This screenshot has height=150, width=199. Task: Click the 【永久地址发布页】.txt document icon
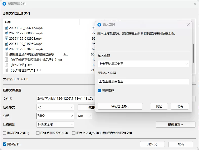point(7,70)
